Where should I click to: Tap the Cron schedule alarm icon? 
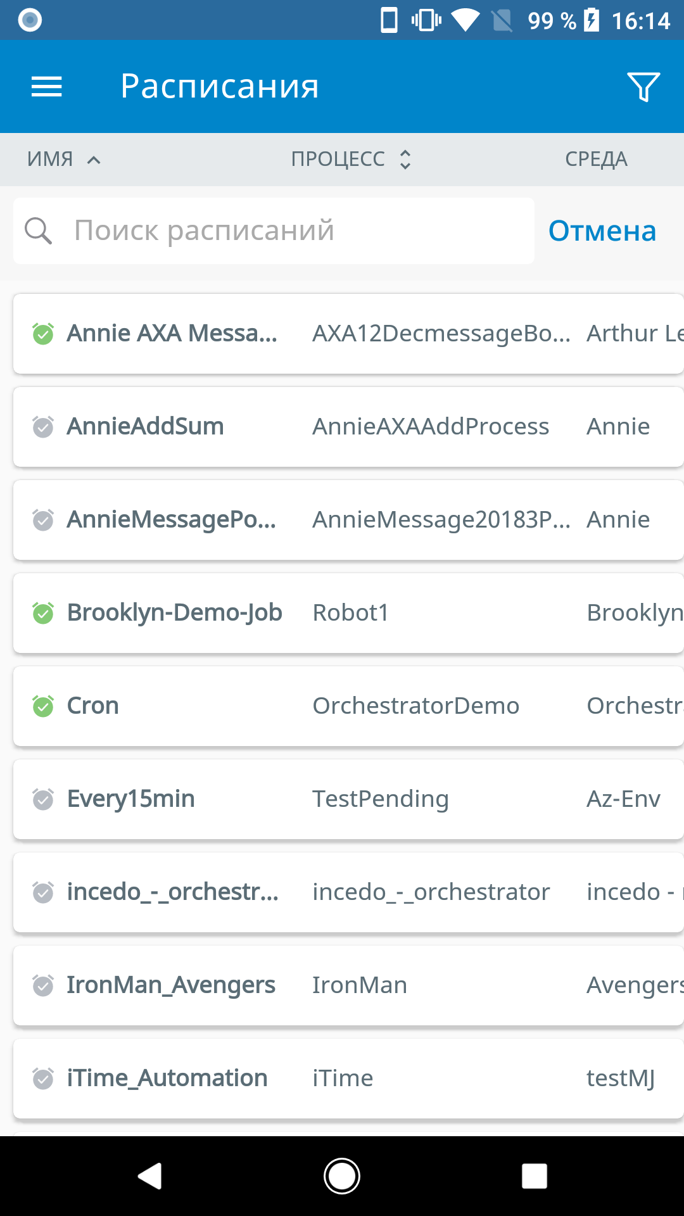tap(43, 706)
